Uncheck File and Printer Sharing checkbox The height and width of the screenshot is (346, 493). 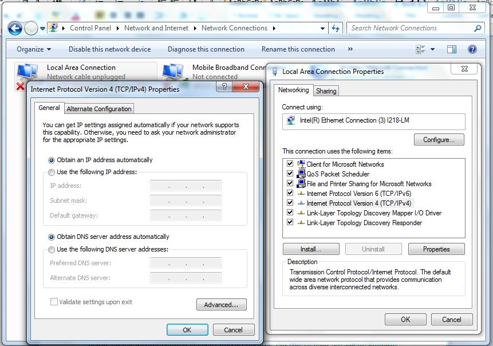coord(290,183)
